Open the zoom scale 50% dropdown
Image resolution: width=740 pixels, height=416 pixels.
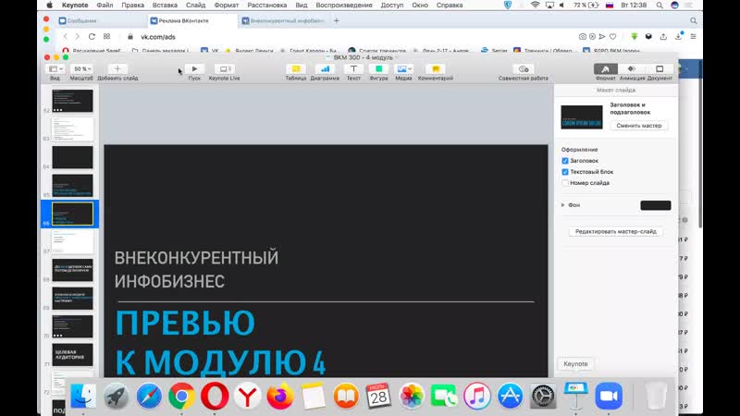81,68
